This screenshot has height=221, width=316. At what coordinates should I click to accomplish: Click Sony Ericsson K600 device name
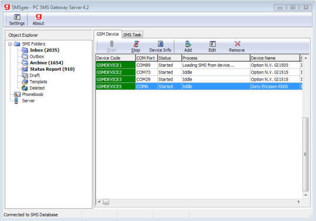(275, 87)
